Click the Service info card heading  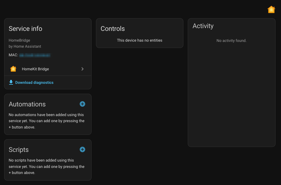[25, 29]
